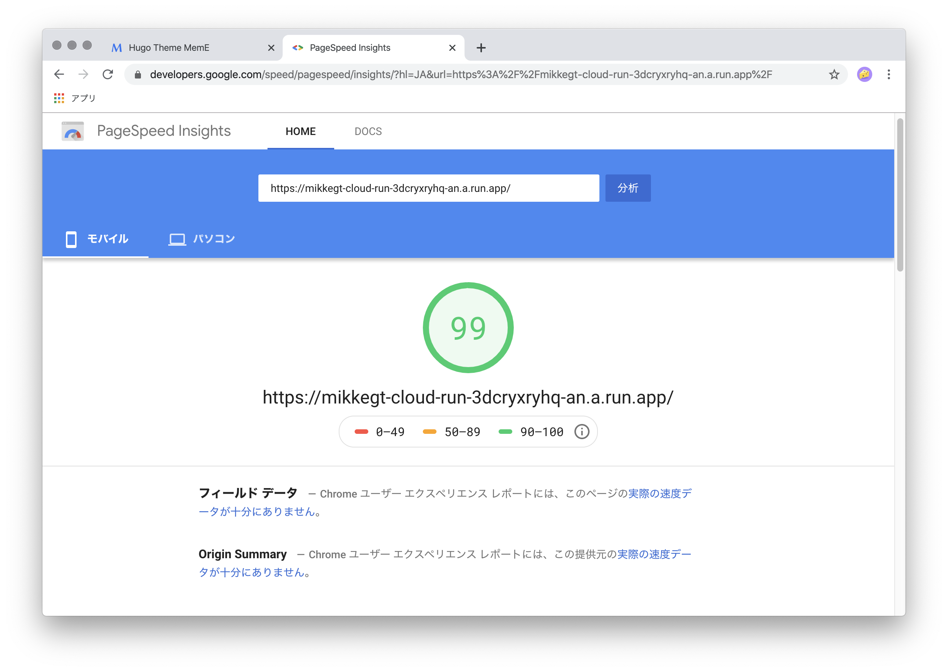Open the score legend info icon
Image resolution: width=948 pixels, height=672 pixels.
coord(581,432)
